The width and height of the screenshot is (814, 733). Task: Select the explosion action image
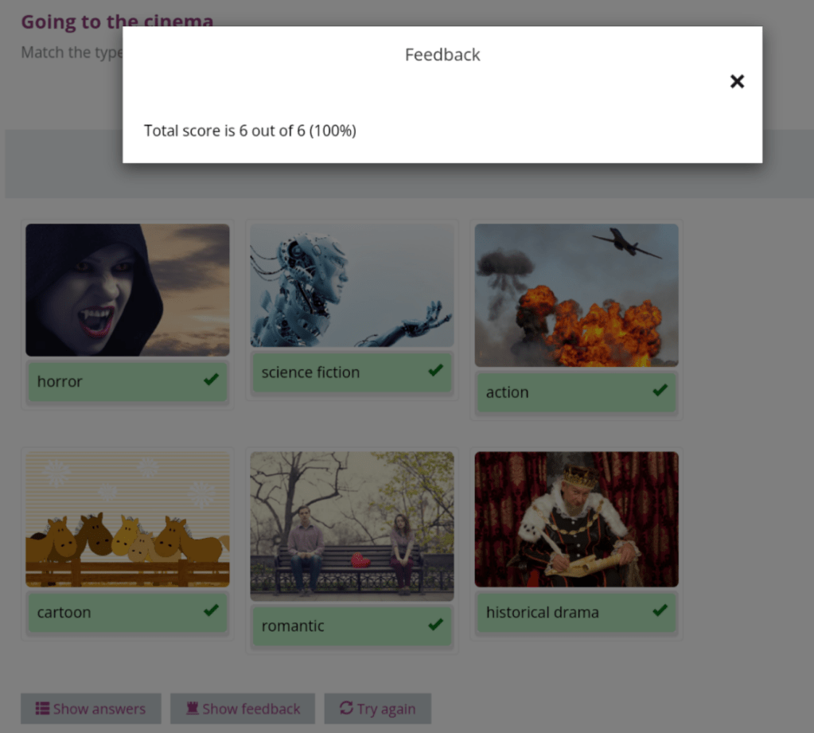point(576,294)
